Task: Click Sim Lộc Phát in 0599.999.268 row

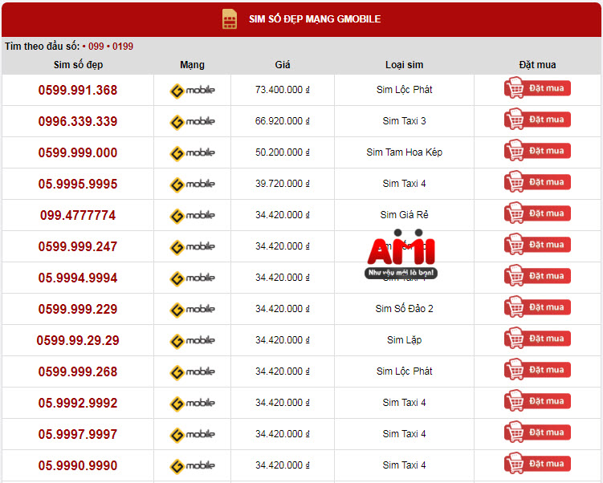Action: coord(404,371)
